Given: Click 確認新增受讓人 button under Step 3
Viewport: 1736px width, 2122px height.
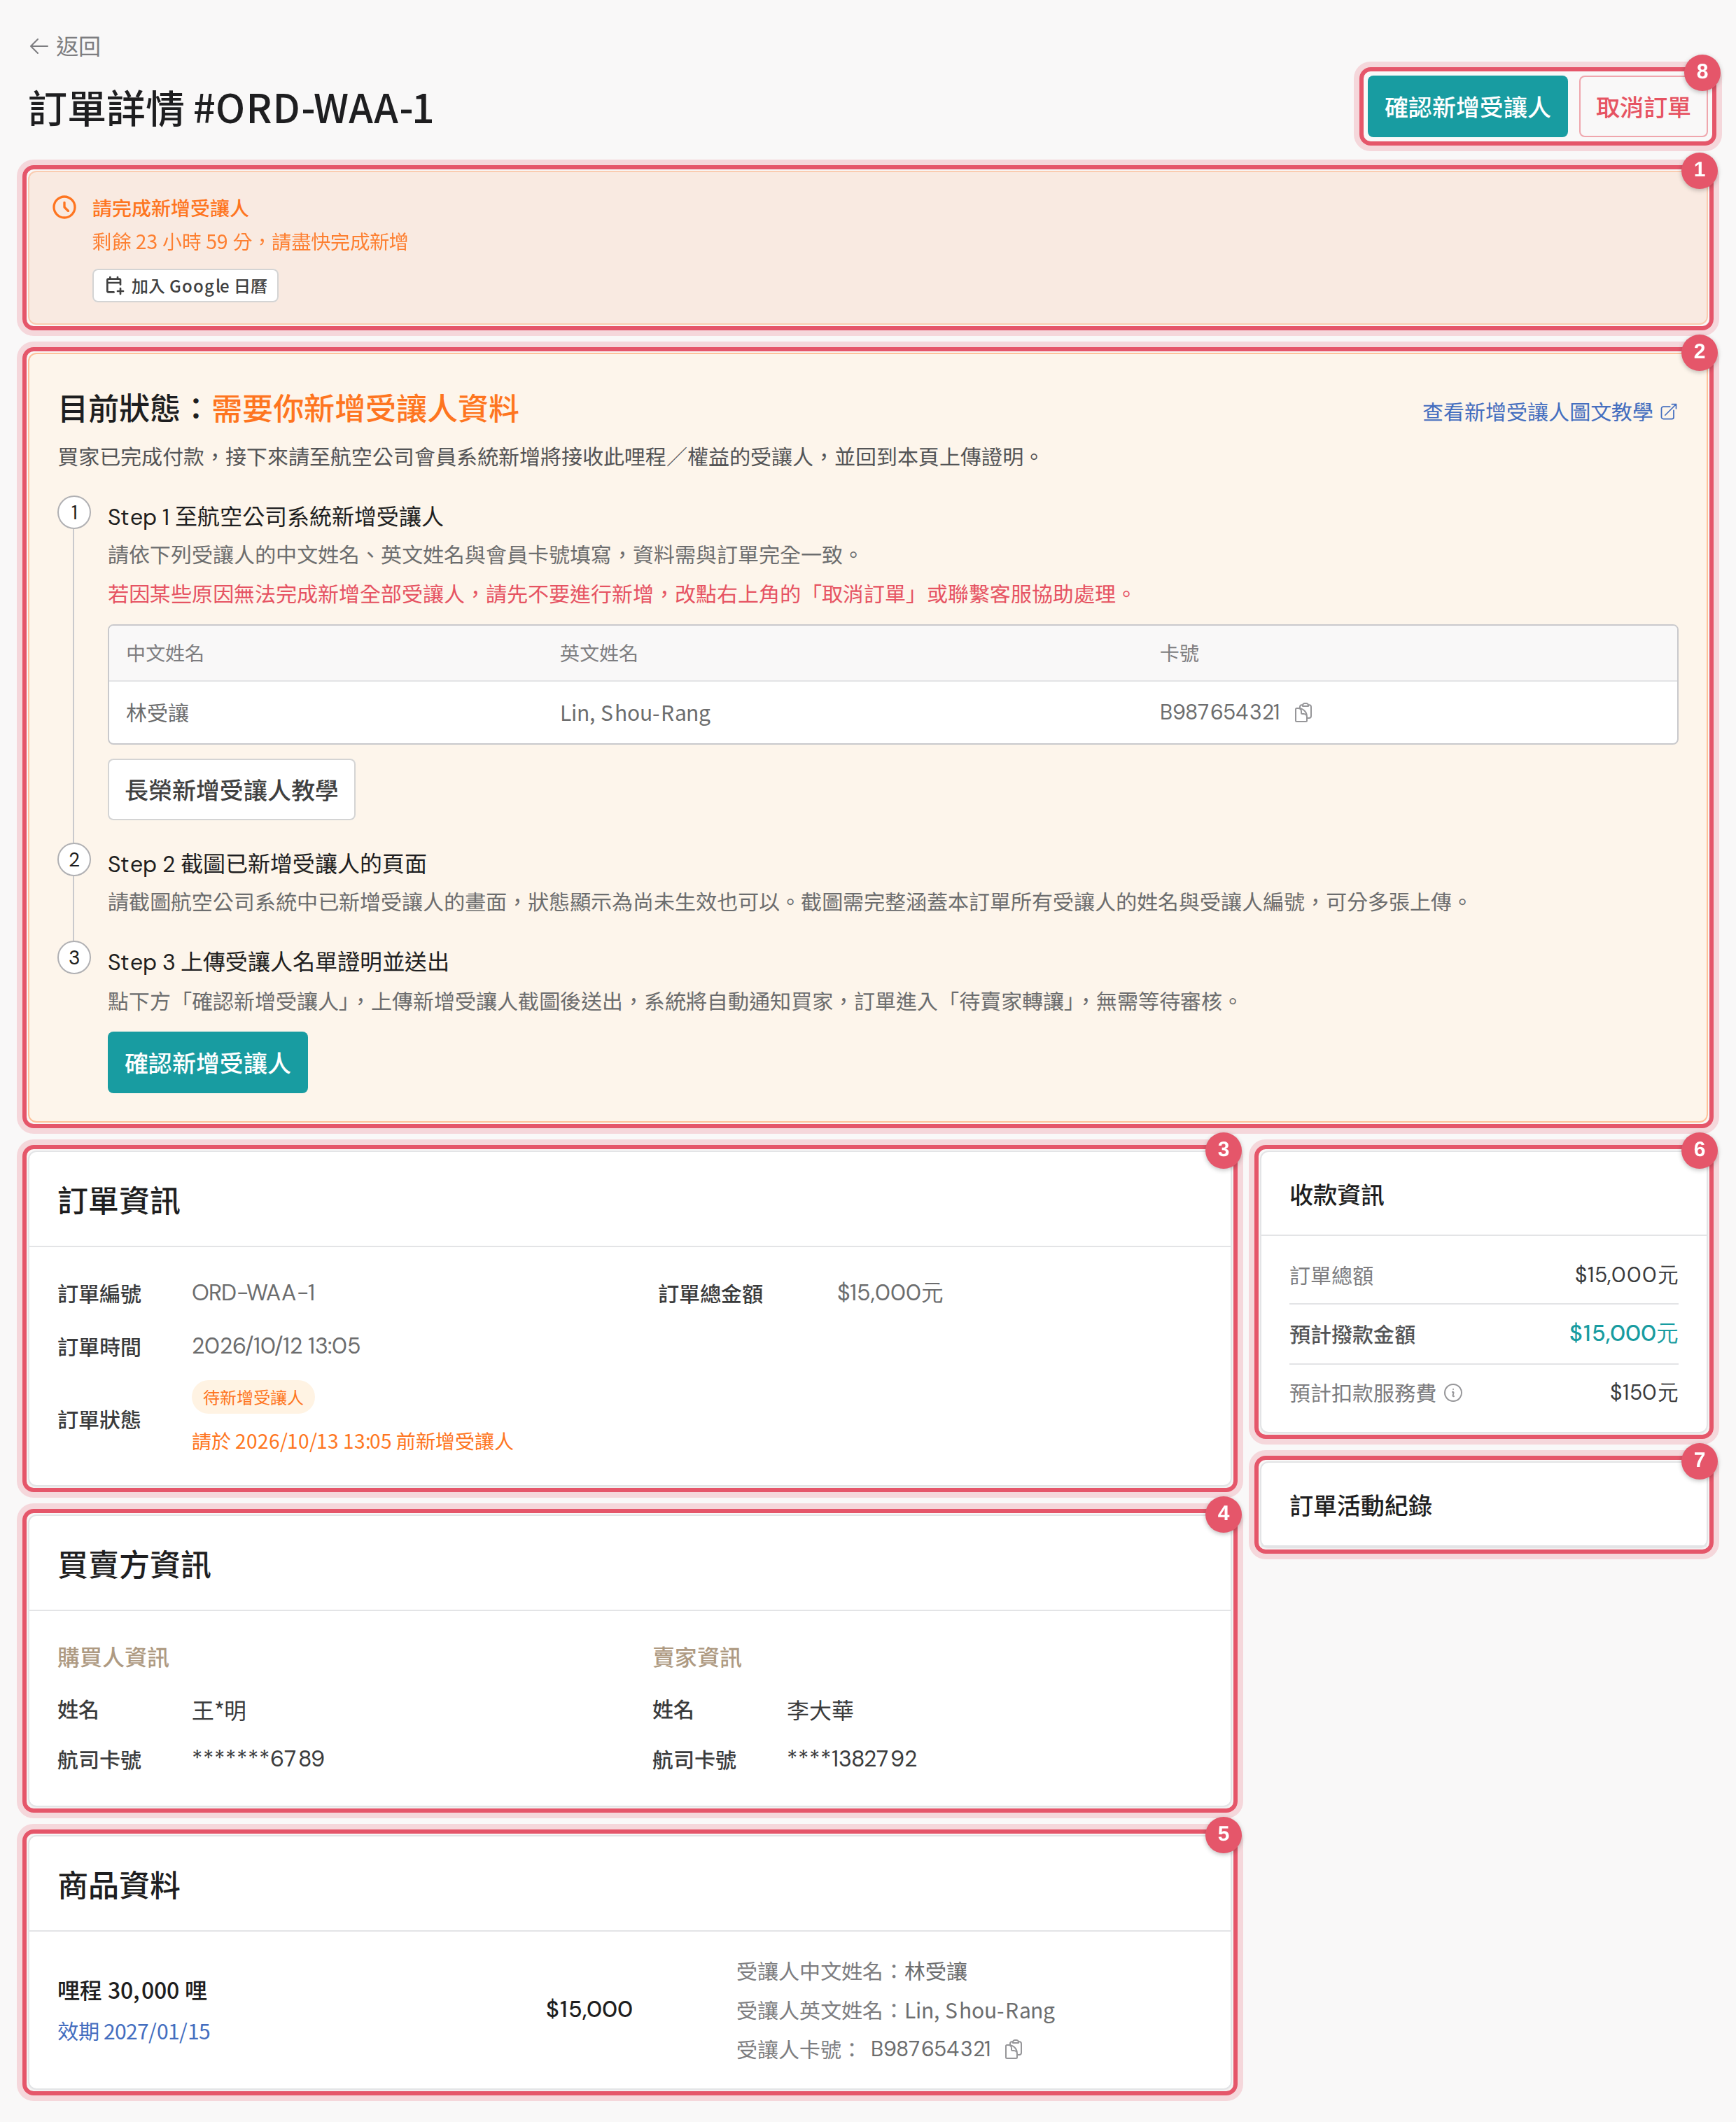Looking at the screenshot, I should 208,1062.
